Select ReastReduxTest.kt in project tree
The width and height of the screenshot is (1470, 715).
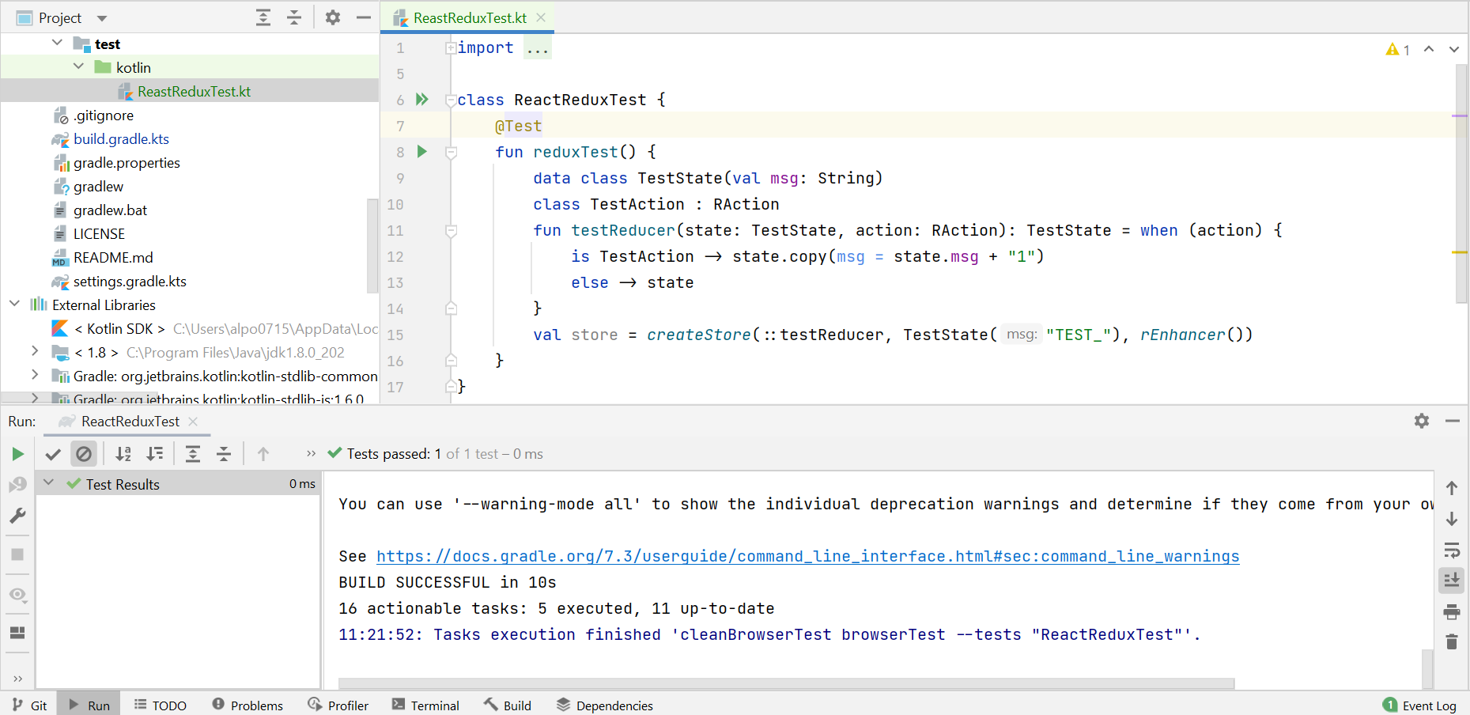190,91
